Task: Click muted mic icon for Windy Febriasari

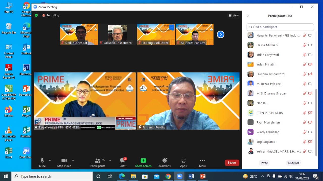Action: pyautogui.click(x=305, y=132)
